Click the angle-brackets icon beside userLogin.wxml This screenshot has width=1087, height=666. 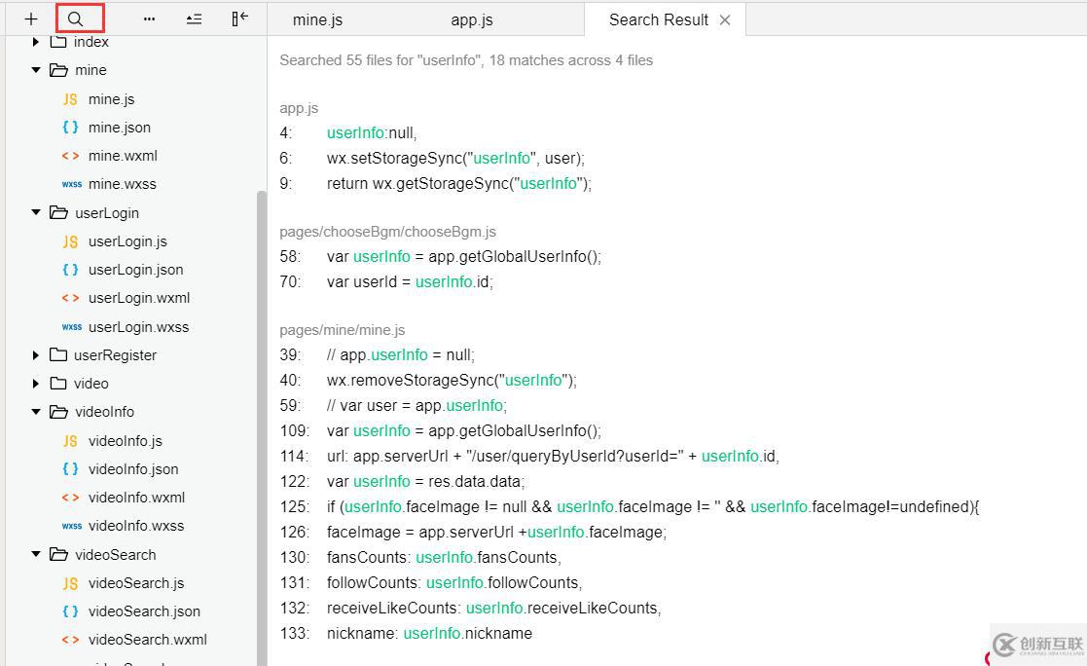(70, 298)
